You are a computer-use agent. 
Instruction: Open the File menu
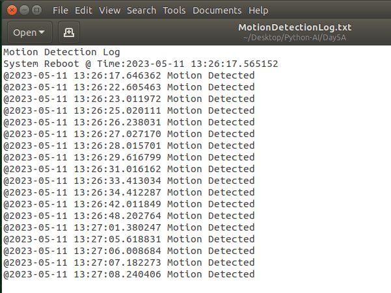point(60,10)
